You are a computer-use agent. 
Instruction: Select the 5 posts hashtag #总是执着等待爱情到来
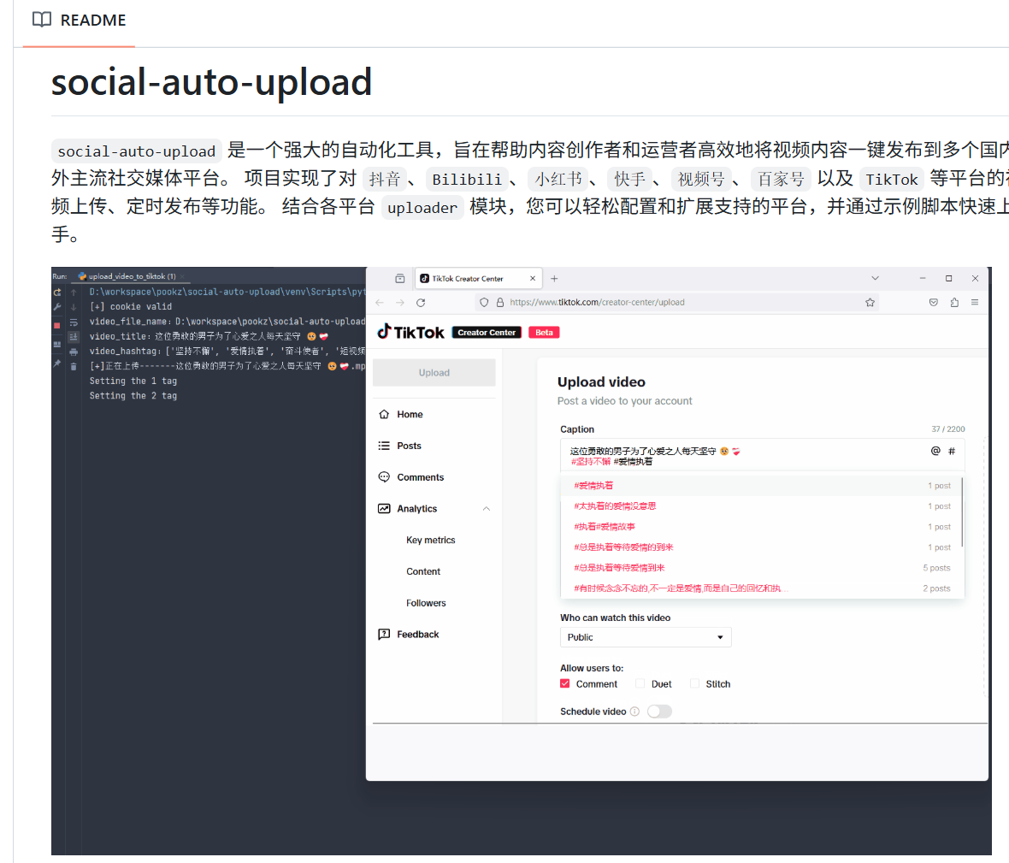pos(761,568)
